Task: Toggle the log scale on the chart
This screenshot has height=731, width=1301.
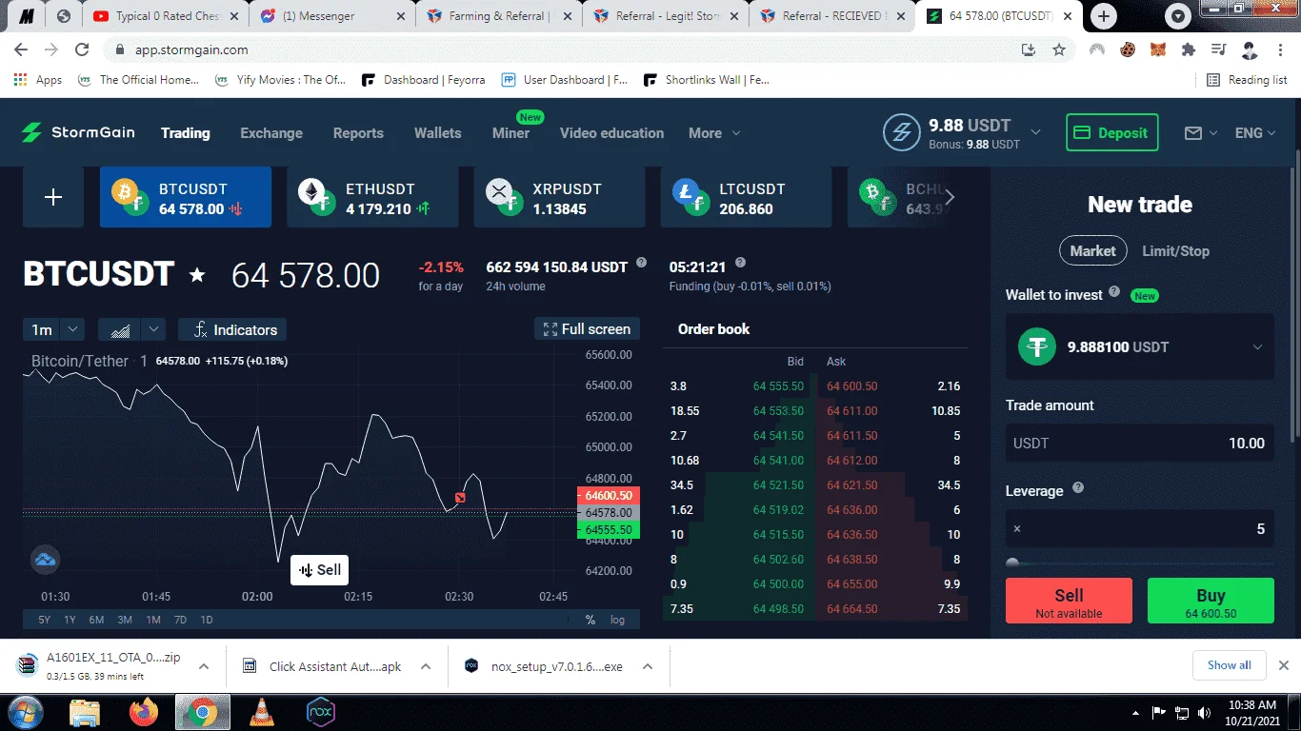Action: [618, 620]
